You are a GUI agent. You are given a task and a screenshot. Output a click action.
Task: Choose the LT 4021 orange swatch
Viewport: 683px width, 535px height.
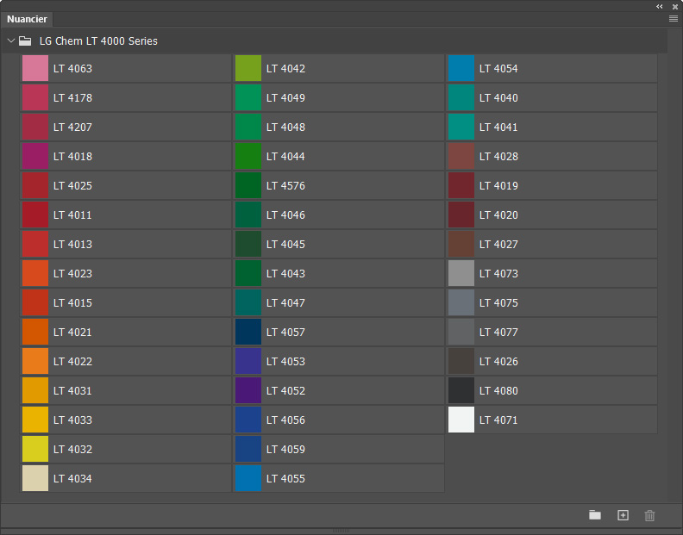coord(35,332)
